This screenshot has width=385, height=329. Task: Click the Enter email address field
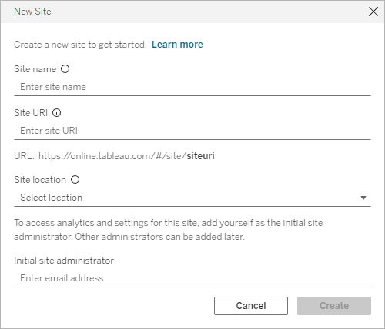(x=192, y=278)
